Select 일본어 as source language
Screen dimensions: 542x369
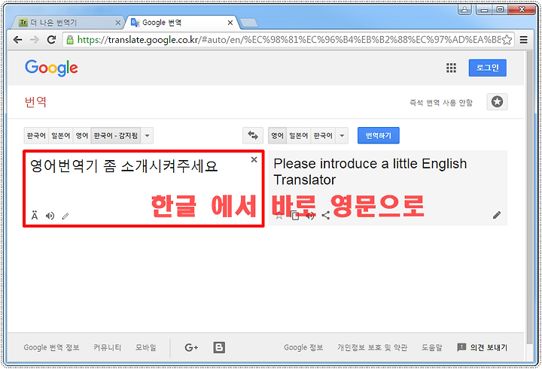[61, 136]
